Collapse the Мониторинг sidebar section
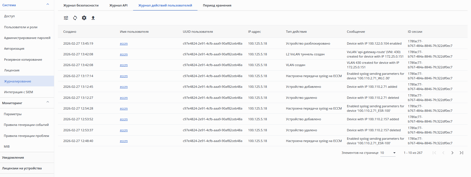 [48, 102]
